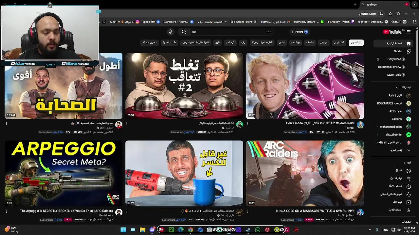Expand the 'You' section header

click(408, 163)
